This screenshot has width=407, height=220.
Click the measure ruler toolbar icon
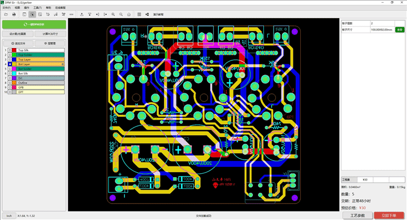tap(71, 15)
